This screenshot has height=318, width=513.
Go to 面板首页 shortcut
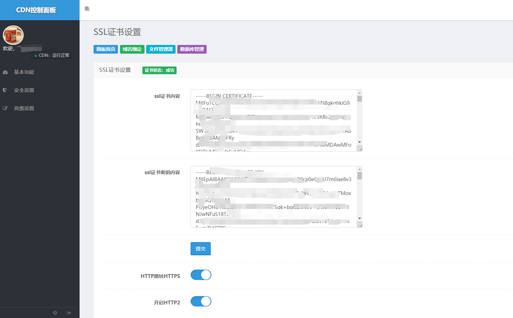click(106, 49)
